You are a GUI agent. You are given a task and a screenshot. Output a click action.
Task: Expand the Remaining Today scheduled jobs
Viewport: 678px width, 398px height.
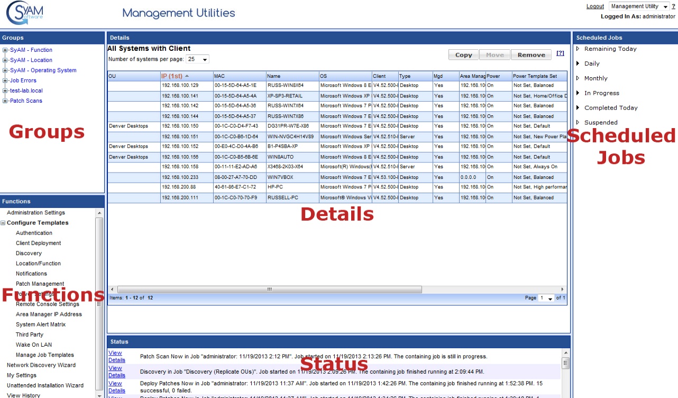click(578, 49)
